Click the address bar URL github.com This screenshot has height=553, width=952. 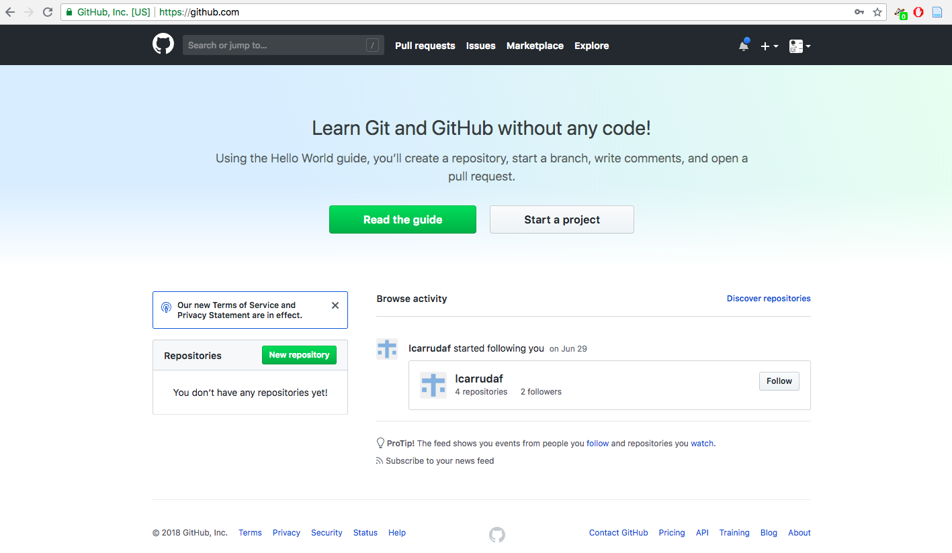point(199,12)
